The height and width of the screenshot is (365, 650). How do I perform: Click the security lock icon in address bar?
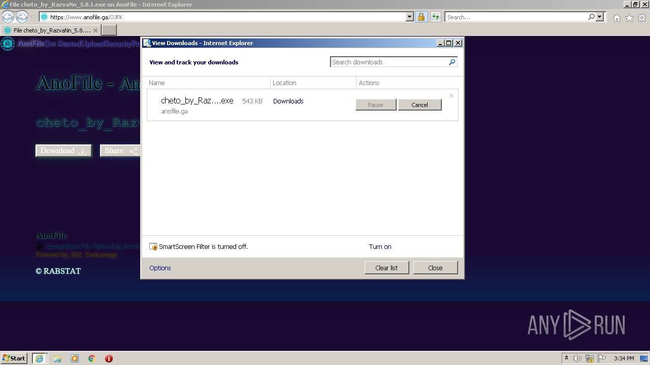click(x=421, y=17)
